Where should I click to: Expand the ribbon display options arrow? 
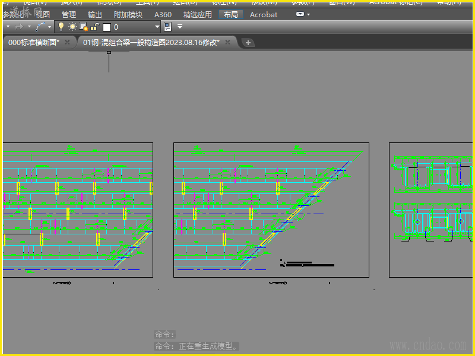click(x=308, y=14)
